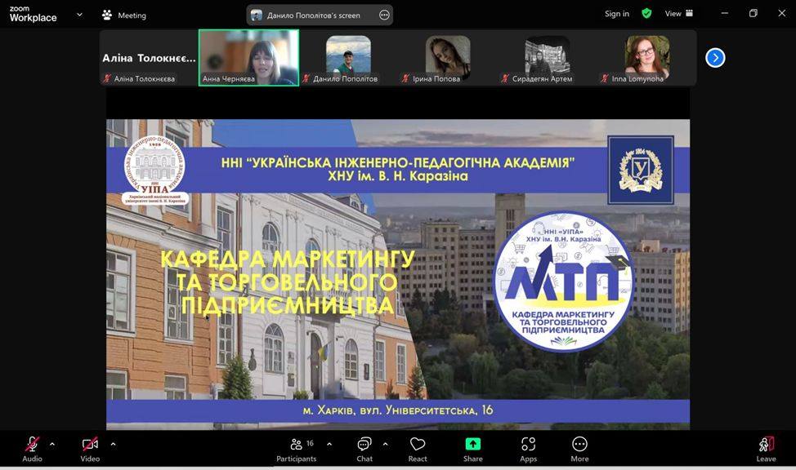796x470 pixels.
Task: Click the Karazin university emblem on slide
Action: point(641,170)
